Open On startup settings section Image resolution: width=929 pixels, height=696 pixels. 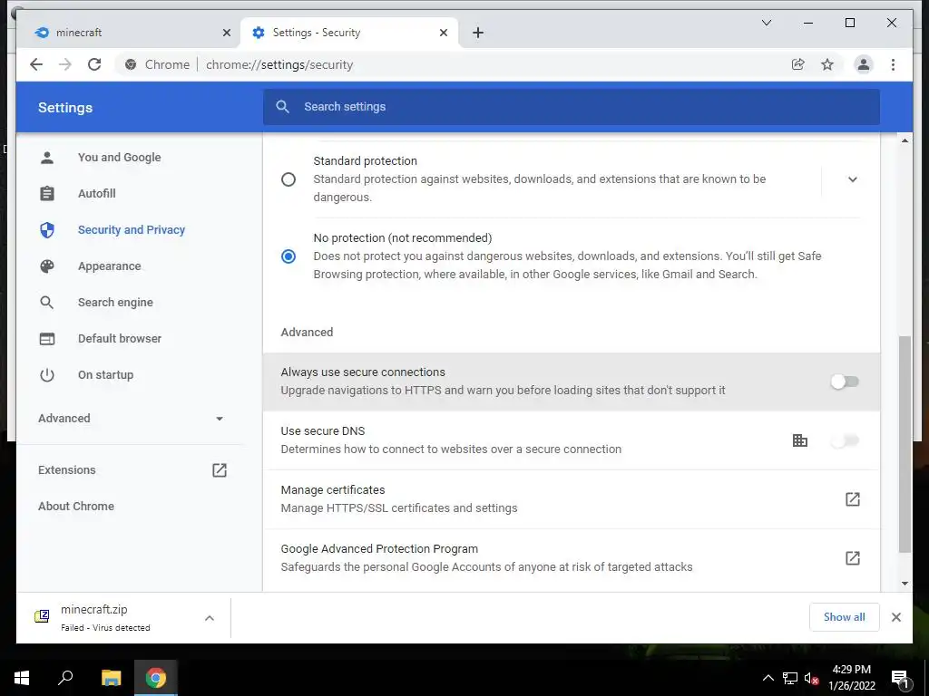click(105, 374)
